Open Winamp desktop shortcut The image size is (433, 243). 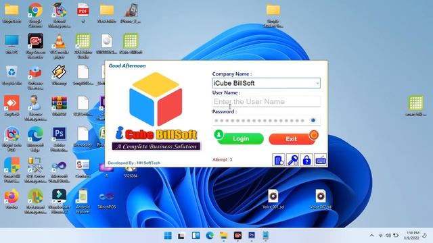pos(59,75)
